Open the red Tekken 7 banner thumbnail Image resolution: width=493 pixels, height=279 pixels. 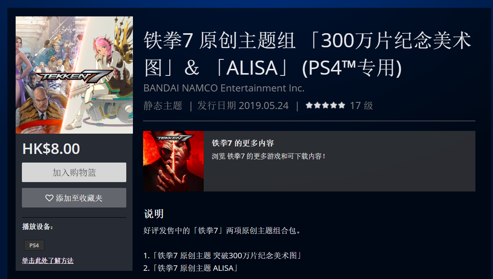tap(173, 161)
